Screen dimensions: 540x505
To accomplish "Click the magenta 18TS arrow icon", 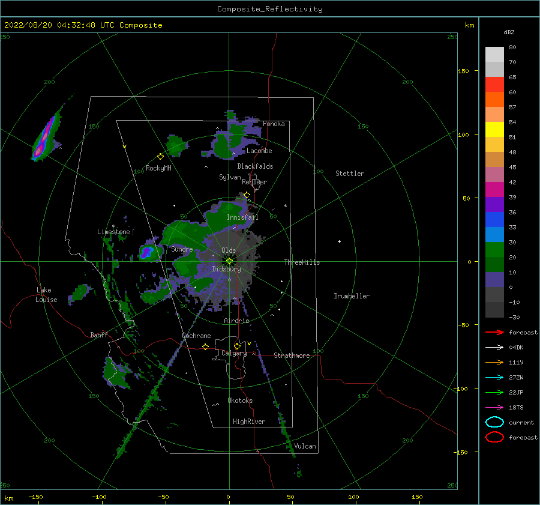I will click(x=494, y=408).
